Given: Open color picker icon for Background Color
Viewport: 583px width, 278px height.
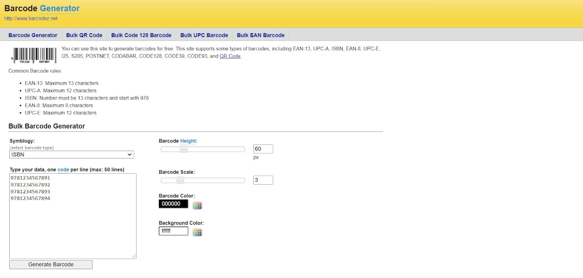Looking at the screenshot, I should click(198, 232).
